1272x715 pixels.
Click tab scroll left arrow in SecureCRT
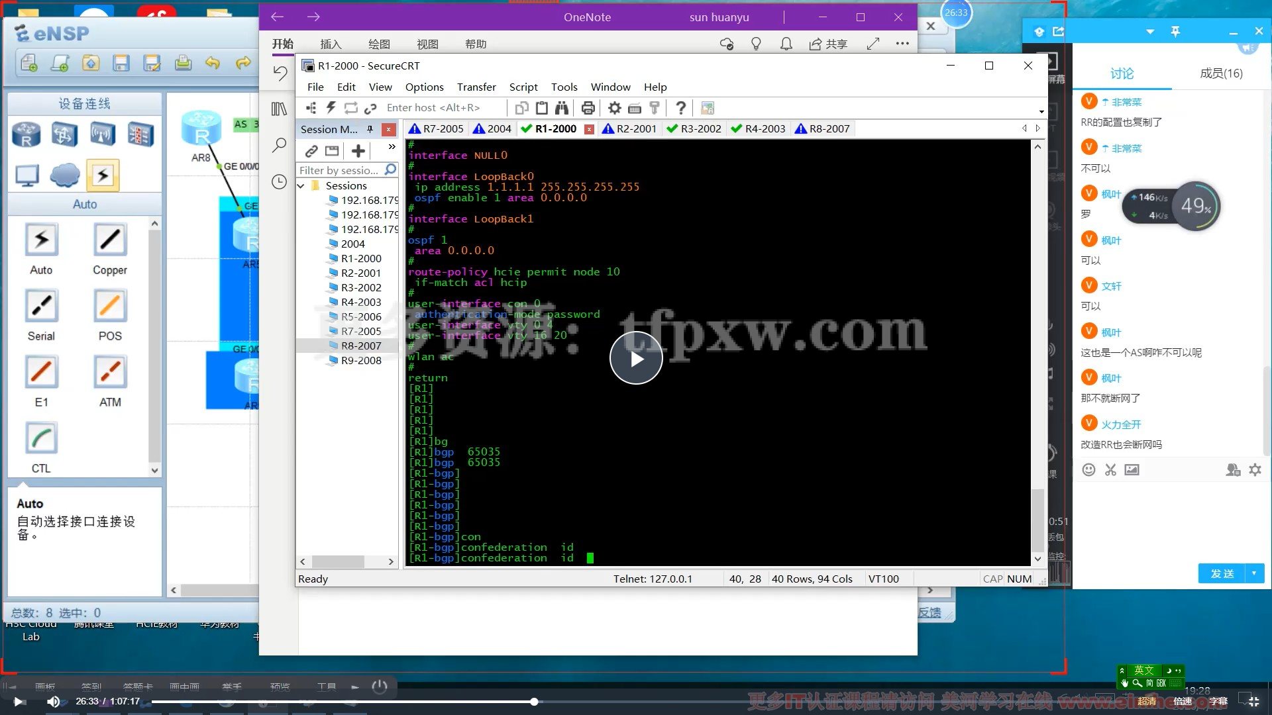1024,128
